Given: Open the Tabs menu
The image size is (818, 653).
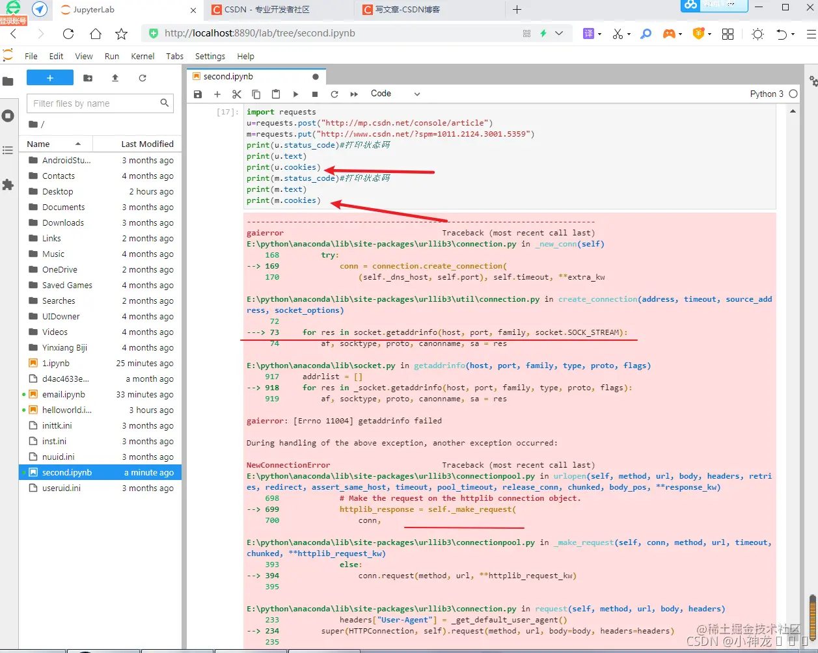Looking at the screenshot, I should (x=174, y=57).
